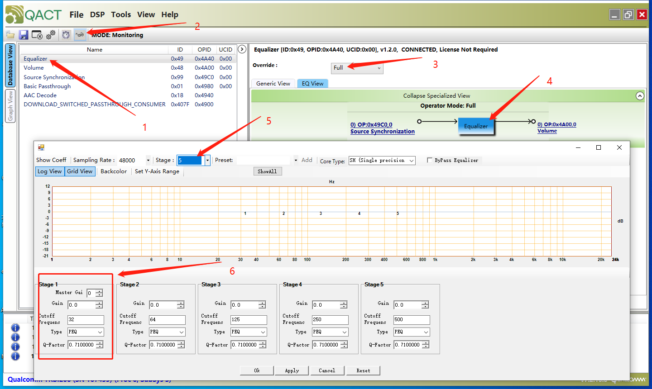The height and width of the screenshot is (389, 652).
Task: Toggle the ByPass Equalizer checkbox
Action: (430, 160)
